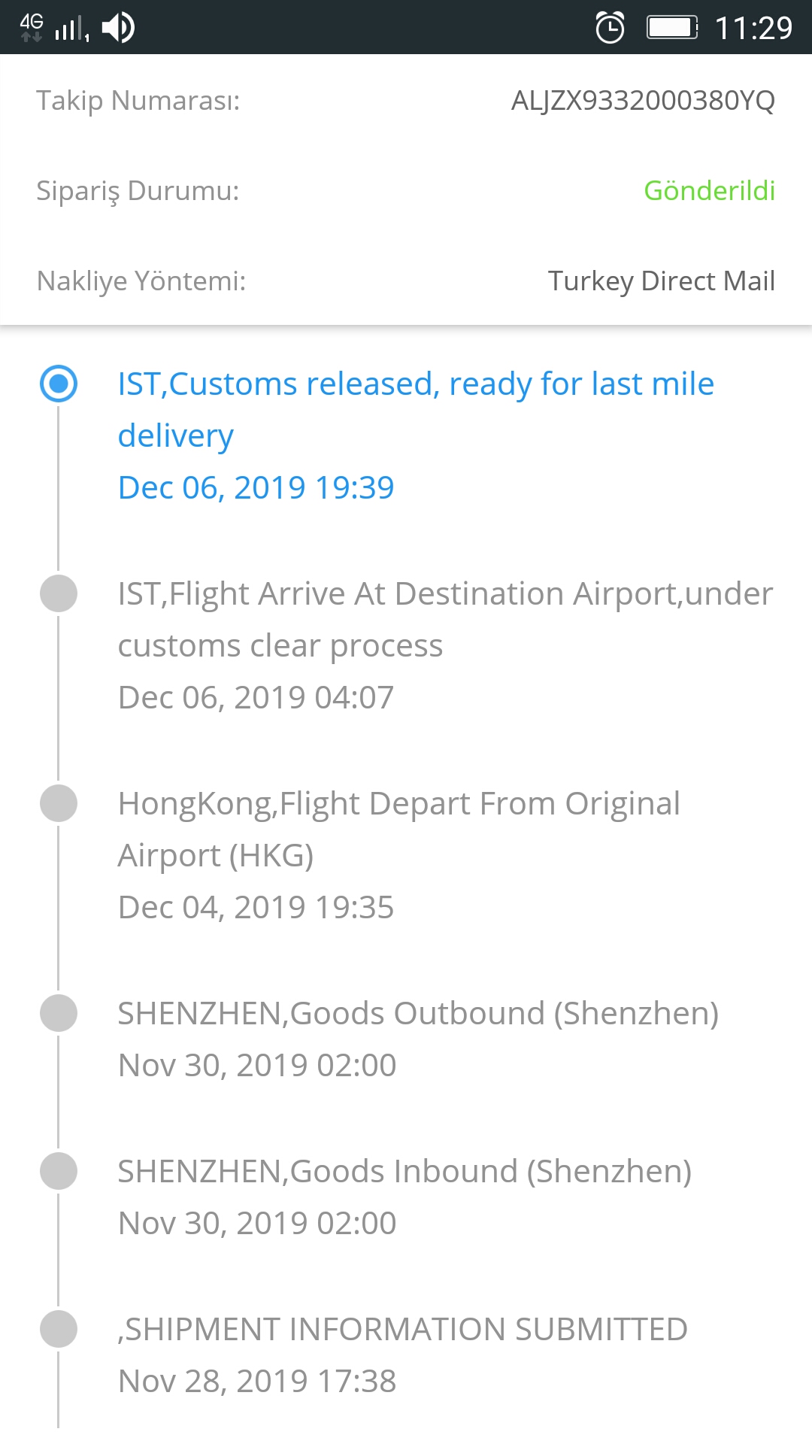Tap the 11:29 clock in status bar

(753, 29)
